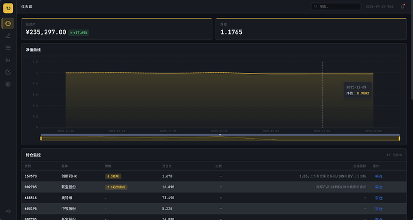The image size is (413, 220).
Task: Click the 名称 column header
Action: tap(64, 166)
